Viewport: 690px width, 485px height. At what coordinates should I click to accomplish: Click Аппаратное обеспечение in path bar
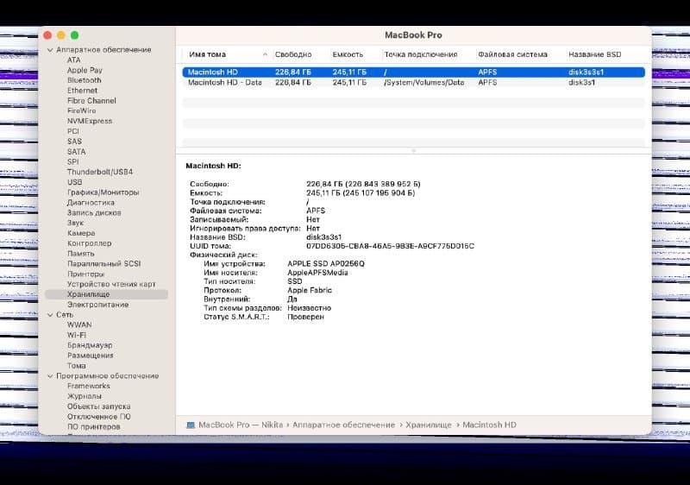[343, 425]
